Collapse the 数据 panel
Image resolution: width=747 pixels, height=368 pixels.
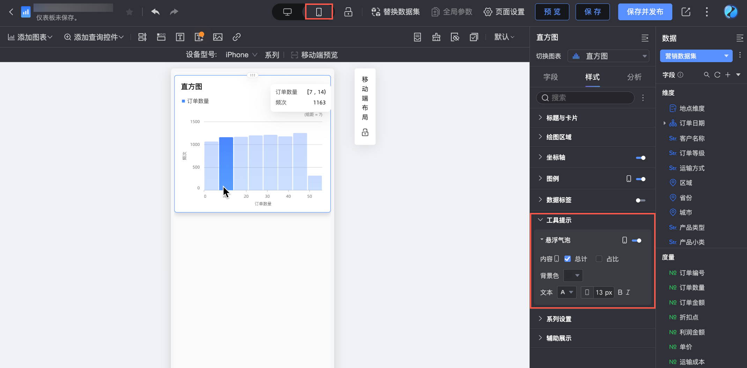click(x=740, y=38)
